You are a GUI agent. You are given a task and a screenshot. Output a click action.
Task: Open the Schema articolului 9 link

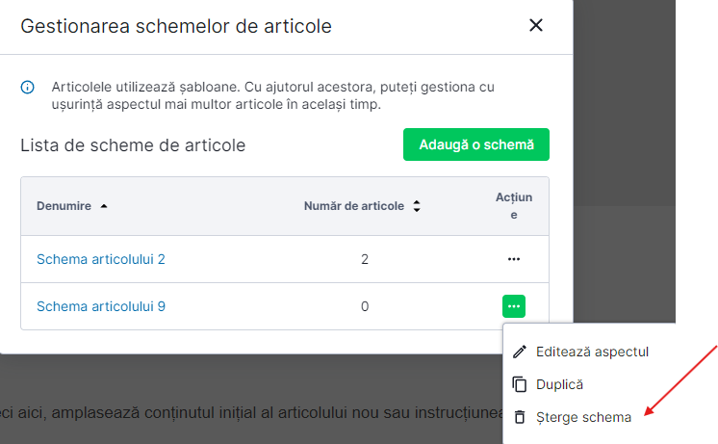tap(101, 306)
